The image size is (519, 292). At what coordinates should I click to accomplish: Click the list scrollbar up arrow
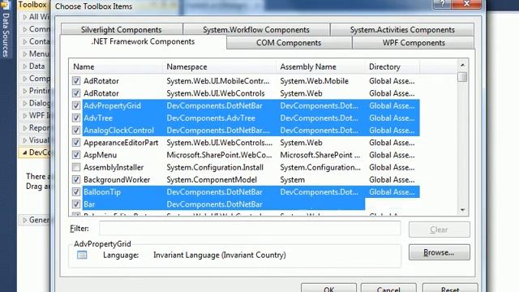(x=462, y=65)
